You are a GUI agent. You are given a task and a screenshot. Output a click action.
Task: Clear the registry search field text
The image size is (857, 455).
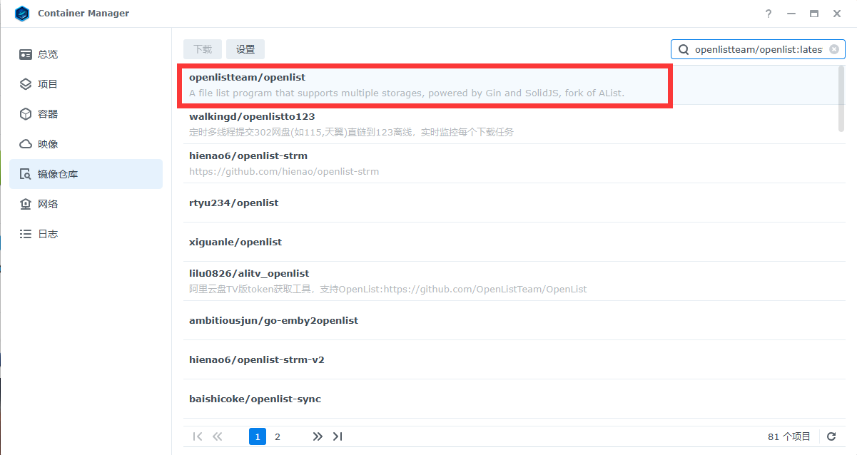tap(833, 49)
